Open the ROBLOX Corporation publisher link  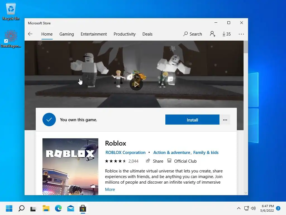[125, 153]
